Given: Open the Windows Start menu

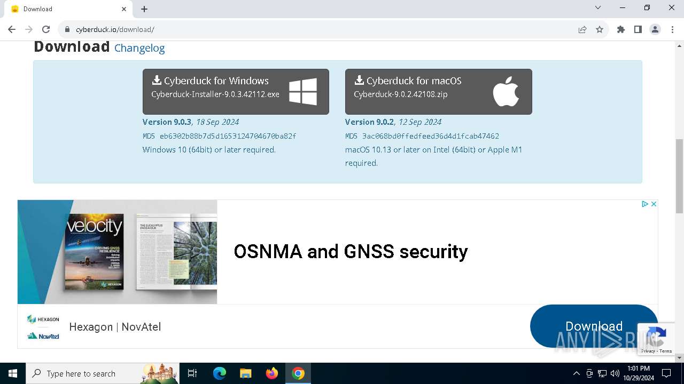Looking at the screenshot, I should (13, 373).
